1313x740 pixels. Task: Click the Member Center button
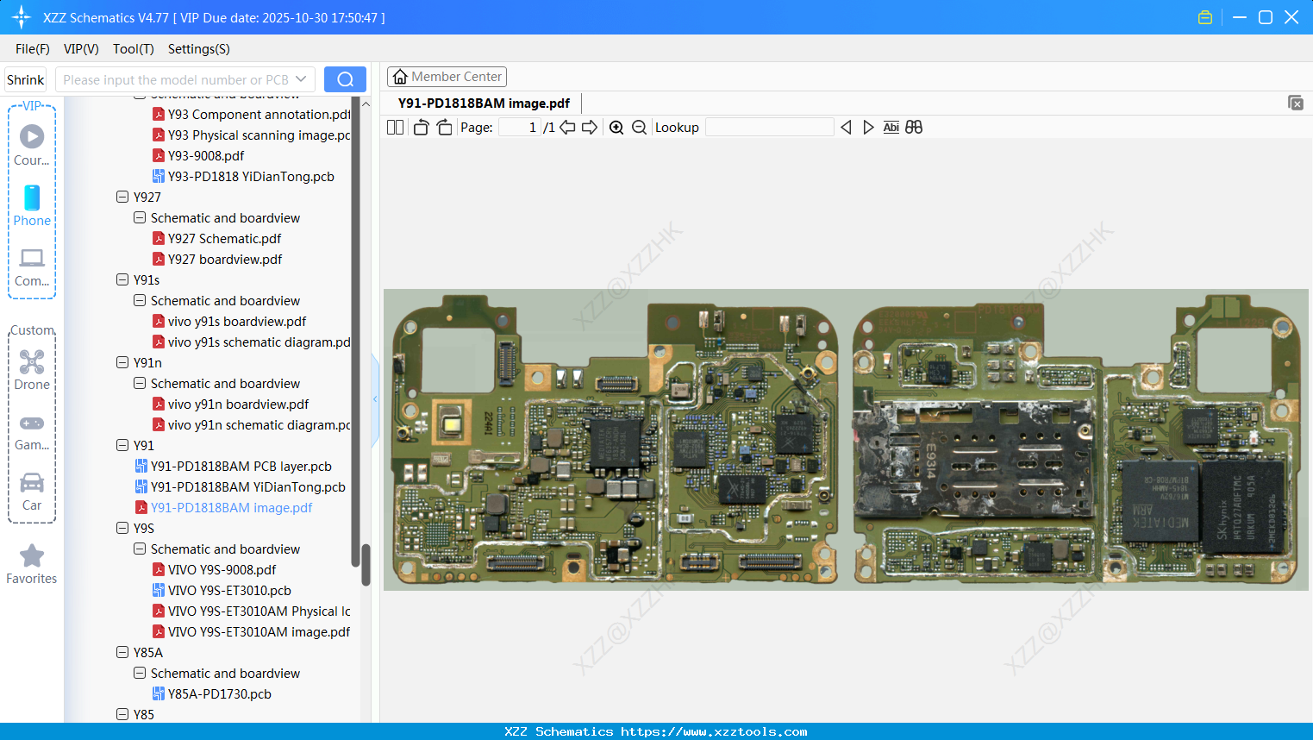447,77
